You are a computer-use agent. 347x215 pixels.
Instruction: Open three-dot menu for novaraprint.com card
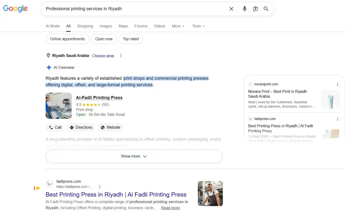(338, 84)
